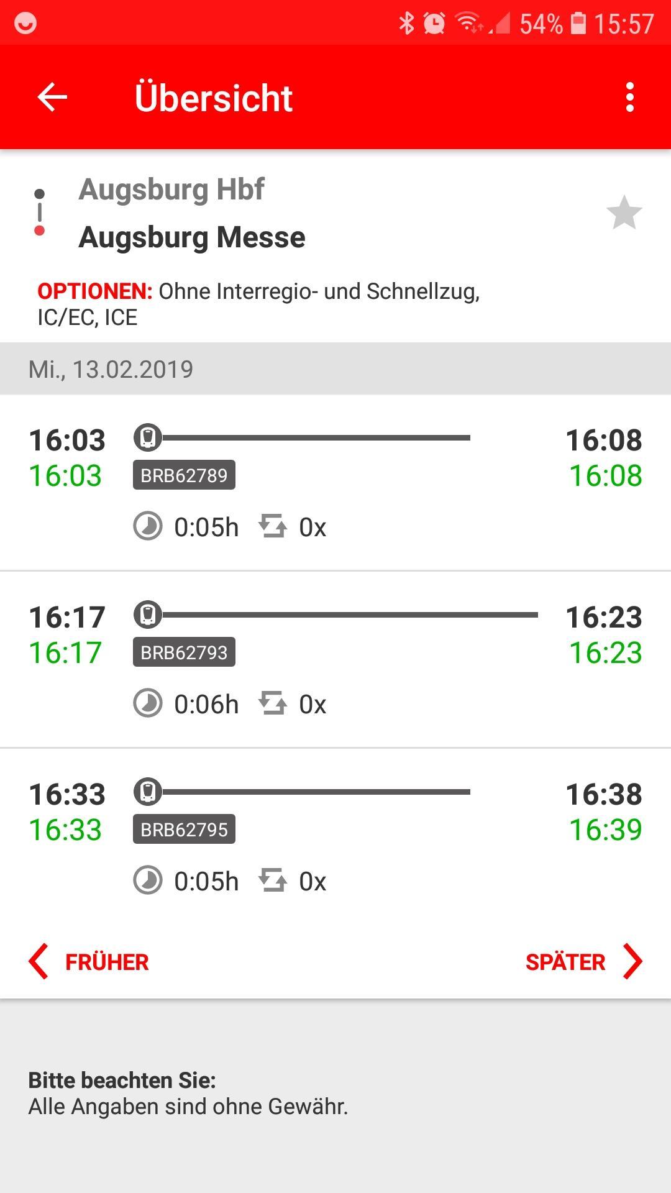
Task: Tap the train icon on 16:03 connection
Action: 148,437
